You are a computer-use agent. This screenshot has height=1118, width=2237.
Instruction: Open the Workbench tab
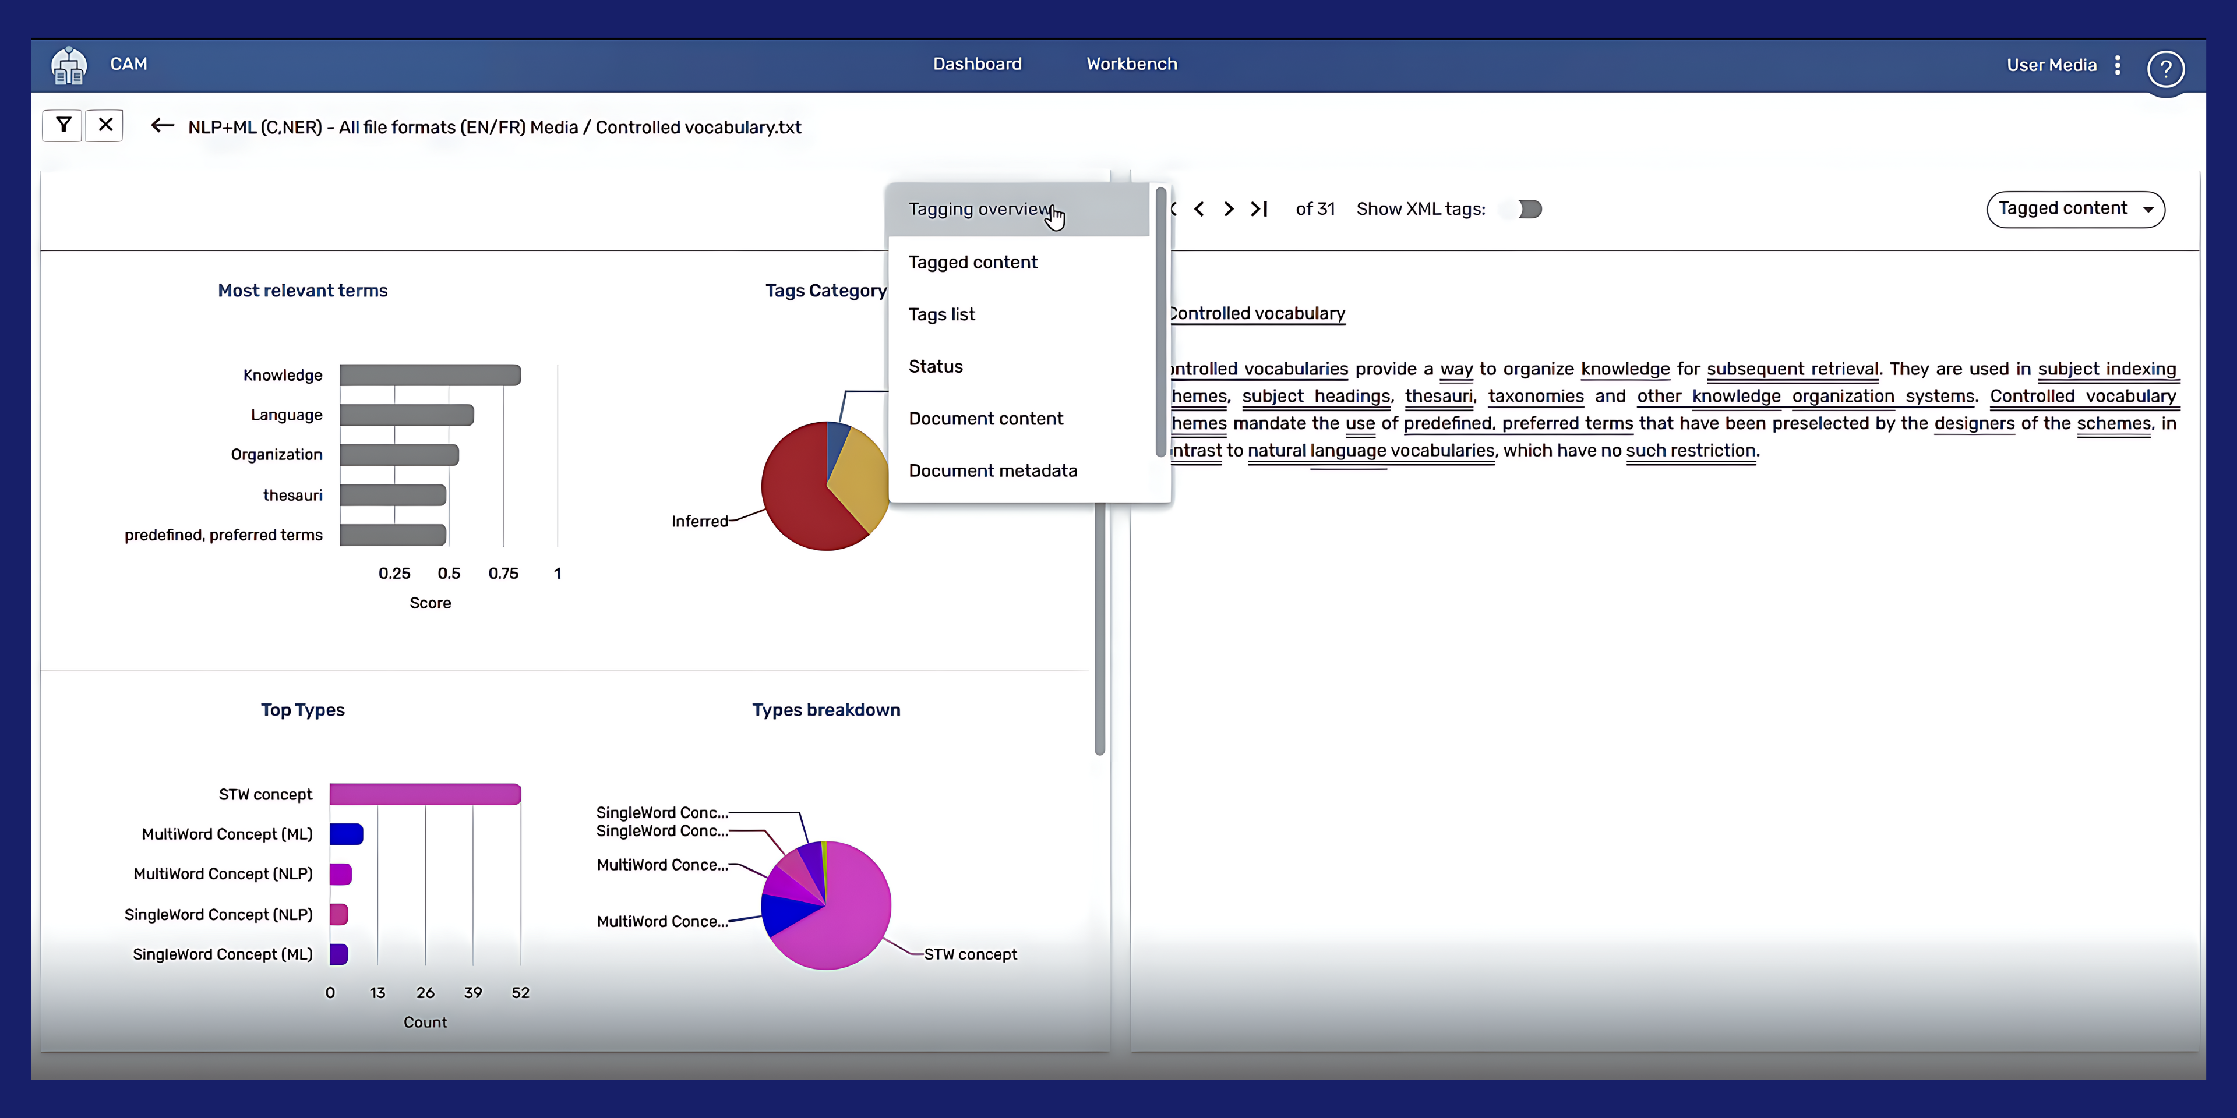click(x=1131, y=64)
